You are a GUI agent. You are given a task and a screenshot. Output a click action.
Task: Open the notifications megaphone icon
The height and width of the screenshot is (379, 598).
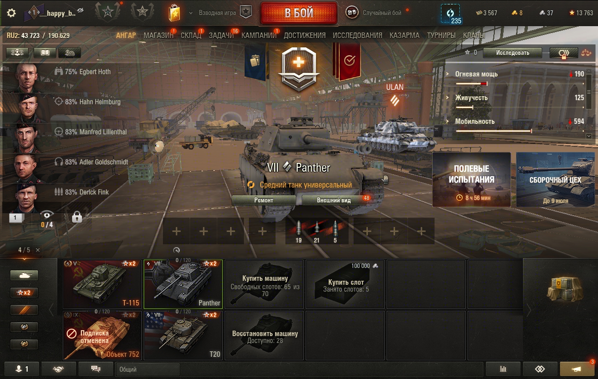pos(577,369)
